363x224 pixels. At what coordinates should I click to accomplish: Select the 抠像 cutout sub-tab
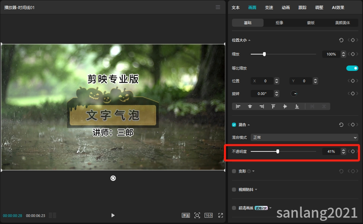[x=279, y=23]
